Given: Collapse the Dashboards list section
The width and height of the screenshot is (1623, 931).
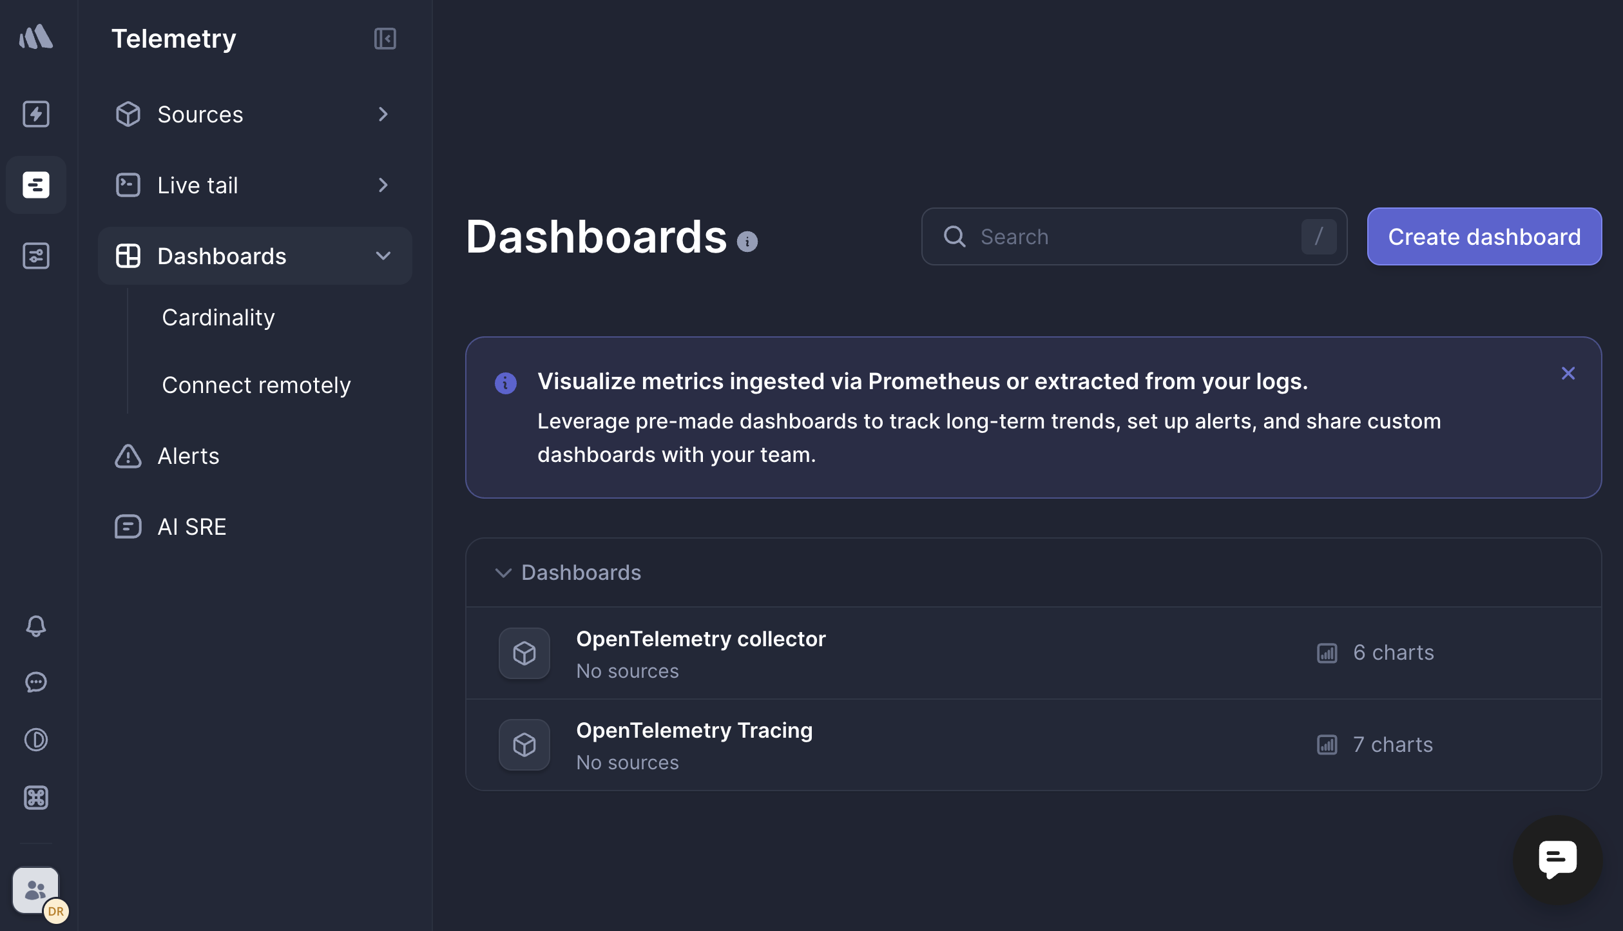Looking at the screenshot, I should [503, 573].
